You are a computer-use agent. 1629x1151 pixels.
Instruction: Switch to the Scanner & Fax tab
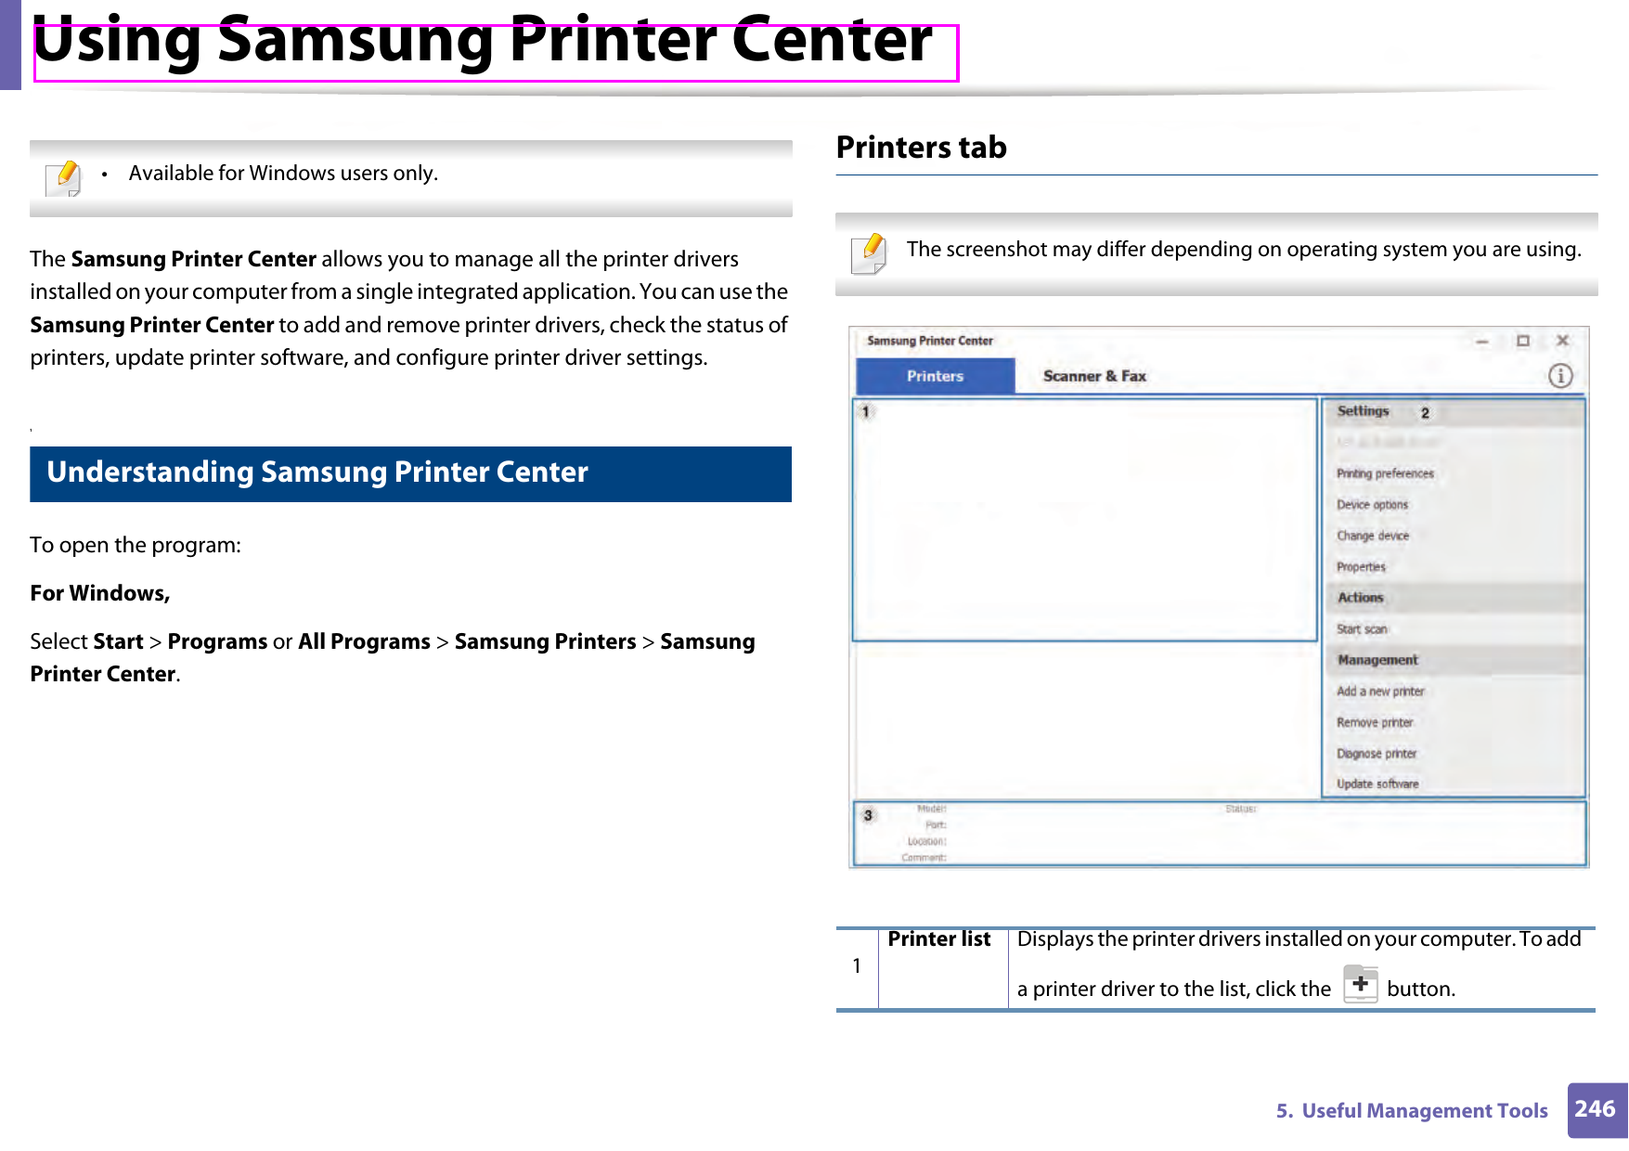pos(1095,376)
